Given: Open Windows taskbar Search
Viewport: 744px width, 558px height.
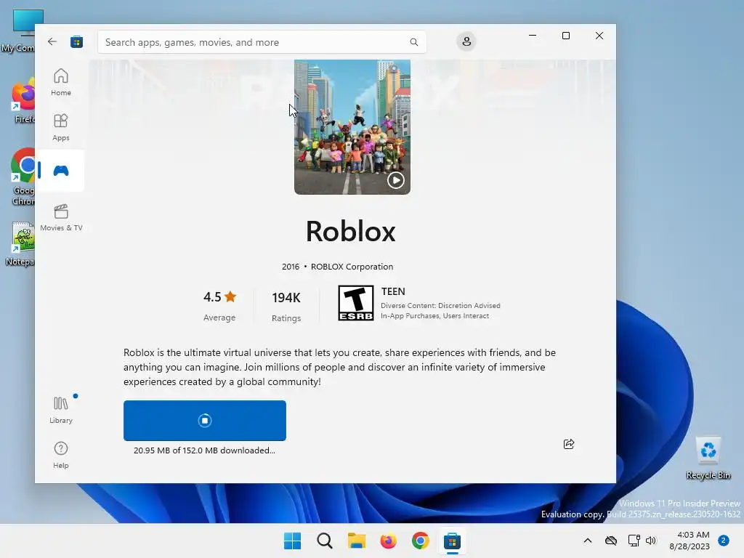Looking at the screenshot, I should pos(325,541).
